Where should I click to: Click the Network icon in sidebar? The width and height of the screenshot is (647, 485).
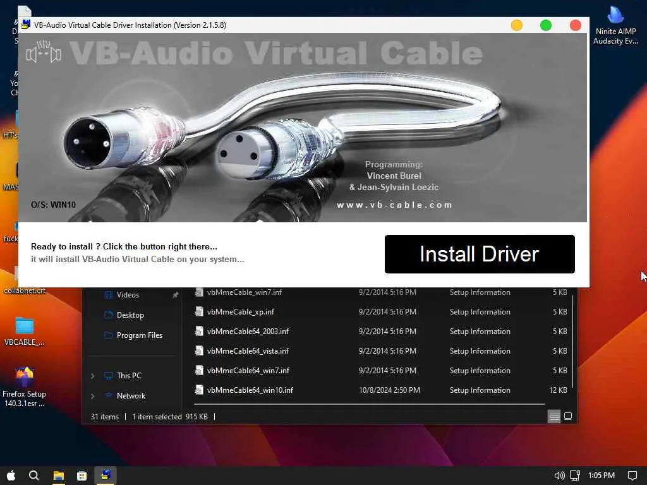(109, 396)
